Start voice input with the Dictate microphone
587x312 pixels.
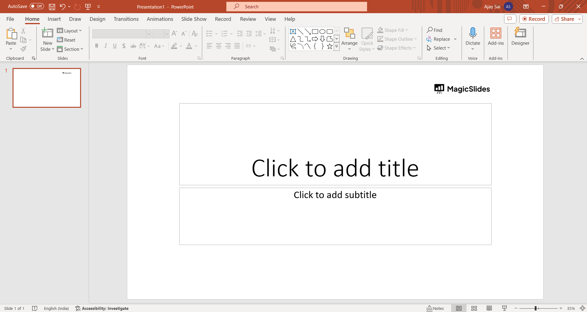click(473, 33)
